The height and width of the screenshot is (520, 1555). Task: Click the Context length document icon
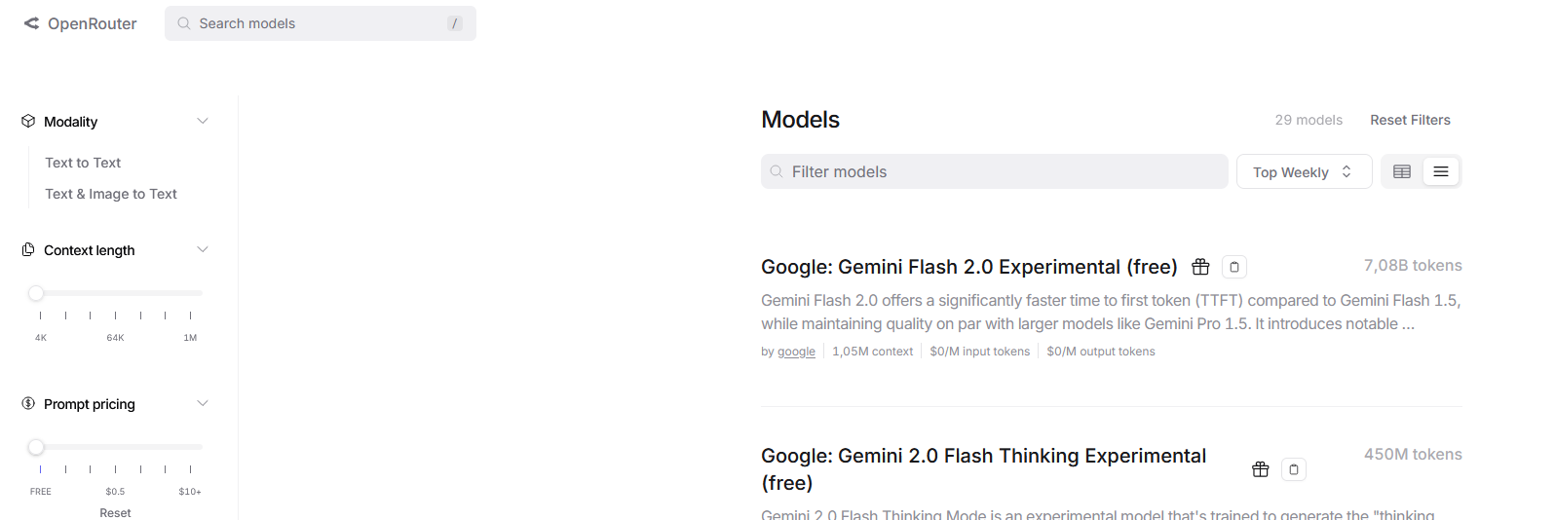pos(28,250)
